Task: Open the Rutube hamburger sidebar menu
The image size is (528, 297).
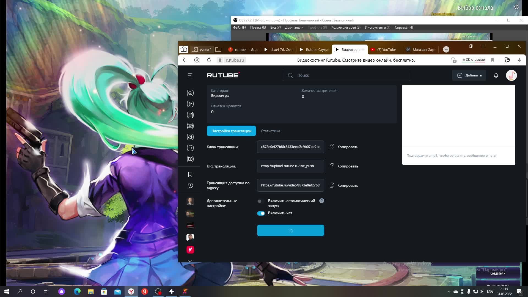Action: tap(190, 75)
